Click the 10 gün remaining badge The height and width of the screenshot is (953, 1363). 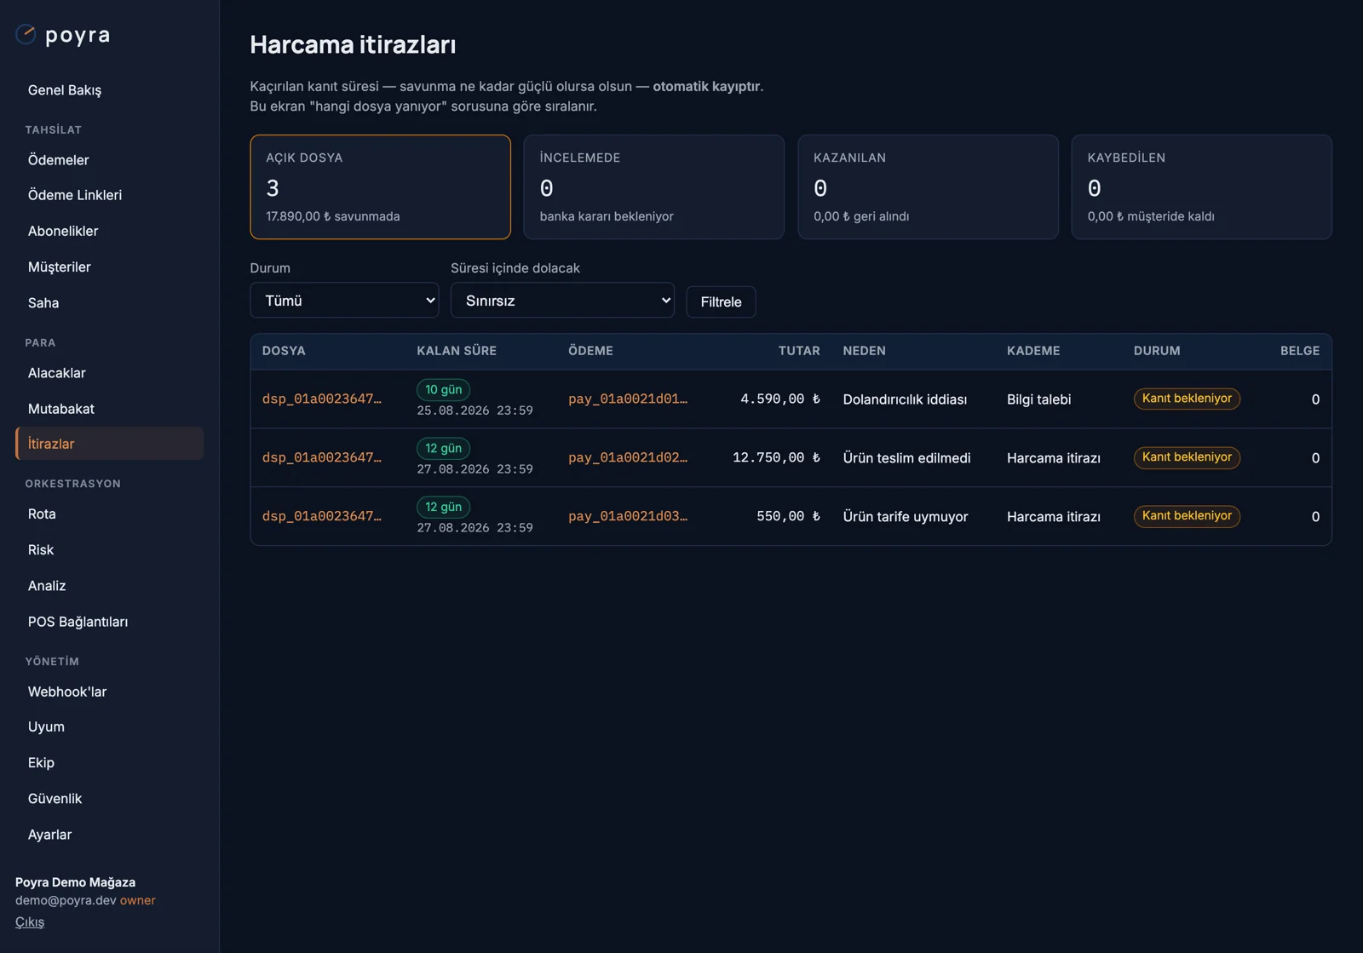[443, 389]
